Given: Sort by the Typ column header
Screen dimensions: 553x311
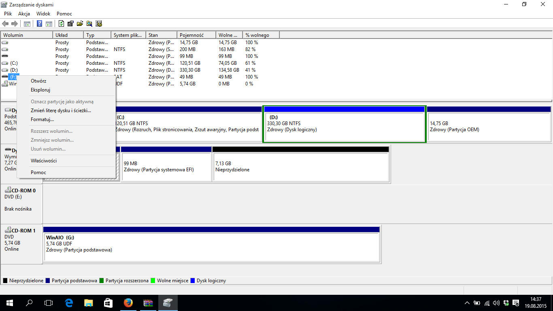Looking at the screenshot, I should [97, 35].
